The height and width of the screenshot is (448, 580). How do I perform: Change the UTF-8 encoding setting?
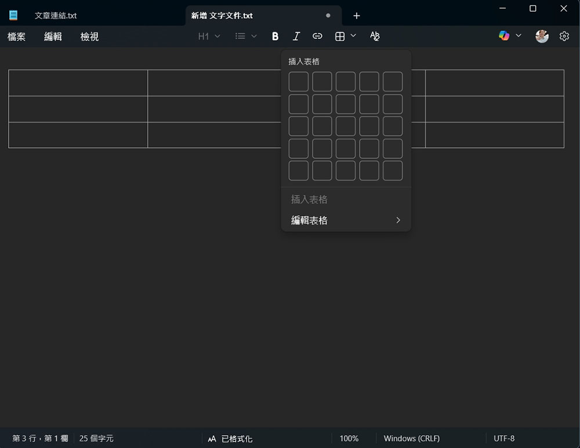pos(503,438)
